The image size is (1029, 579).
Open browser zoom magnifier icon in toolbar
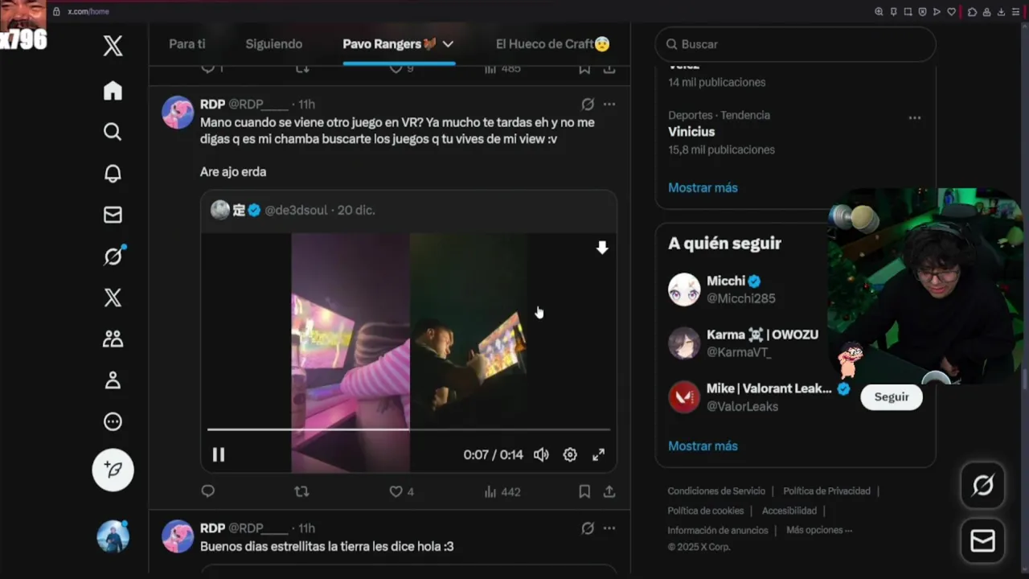(x=879, y=11)
